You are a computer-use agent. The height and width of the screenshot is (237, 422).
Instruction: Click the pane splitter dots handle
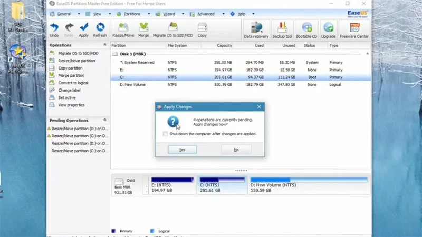pyautogui.click(x=241, y=170)
